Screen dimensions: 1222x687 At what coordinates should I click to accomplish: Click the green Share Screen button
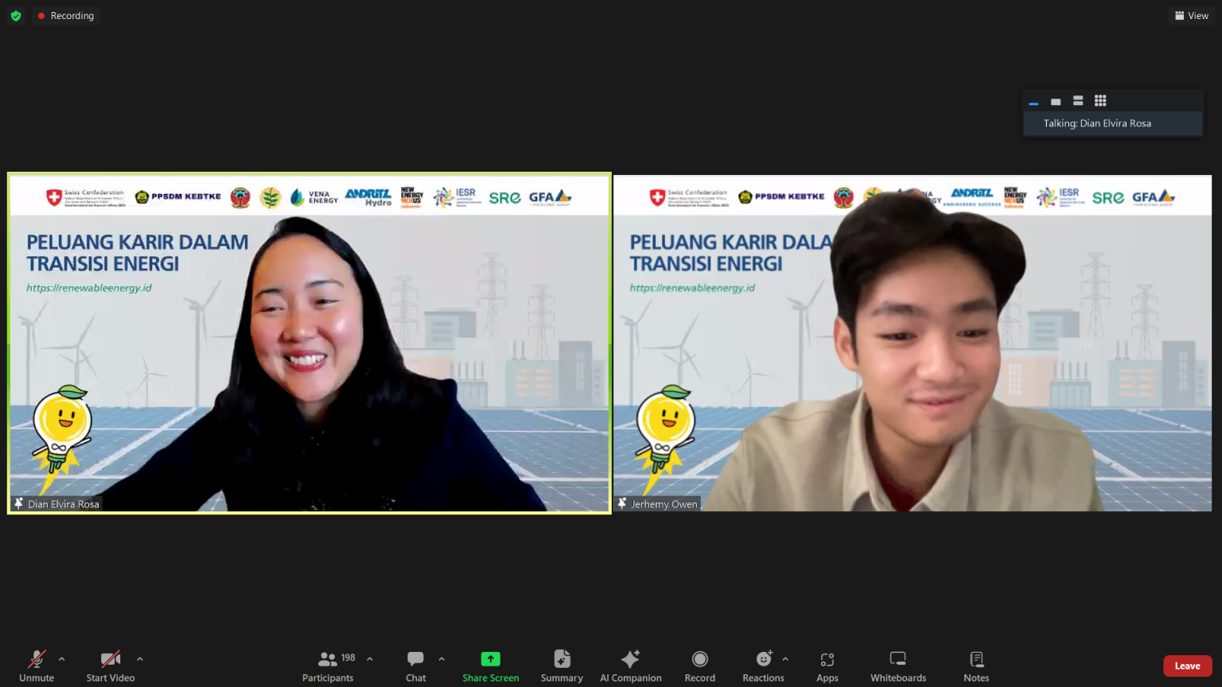click(x=490, y=666)
